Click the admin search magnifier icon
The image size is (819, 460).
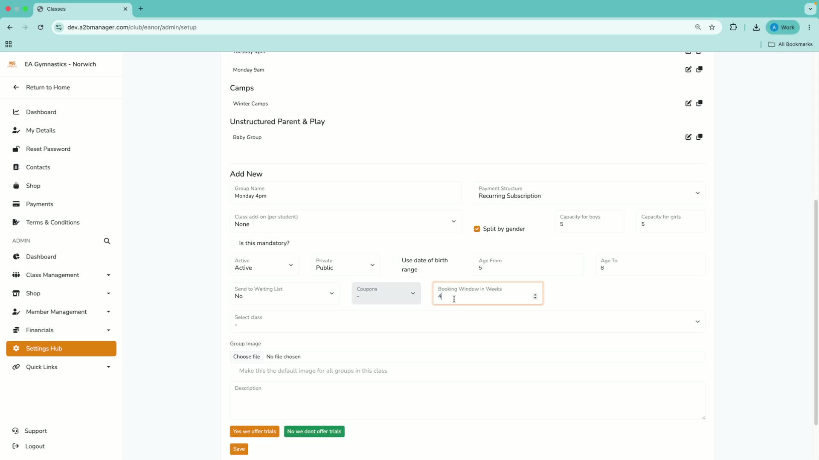pos(107,241)
